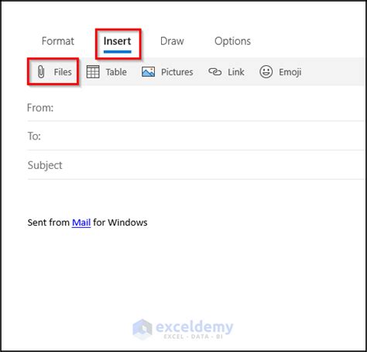Click into the To recipient field
This screenshot has width=367, height=352.
[196, 136]
